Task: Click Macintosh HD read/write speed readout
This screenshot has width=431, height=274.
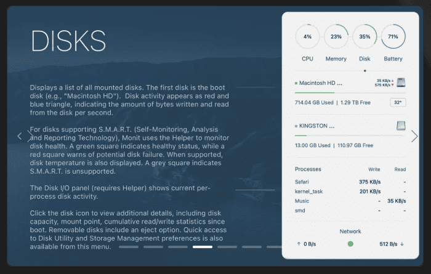Action: coord(384,83)
